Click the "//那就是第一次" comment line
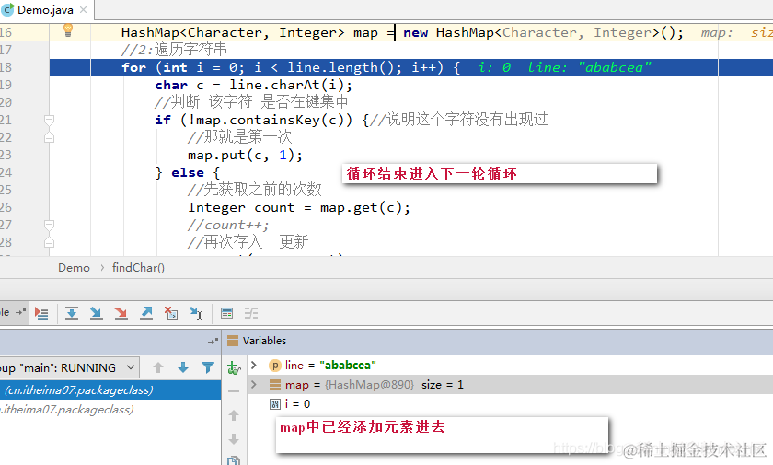Viewport: 773px width, 465px height. [239, 137]
